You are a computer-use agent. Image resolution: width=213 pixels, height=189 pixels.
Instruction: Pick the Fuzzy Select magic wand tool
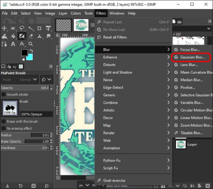pos(31,28)
